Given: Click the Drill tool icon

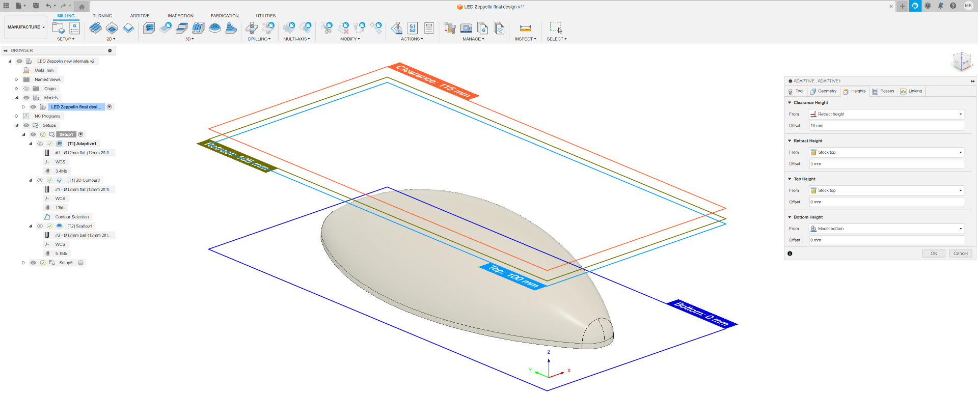Looking at the screenshot, I should click(x=252, y=28).
